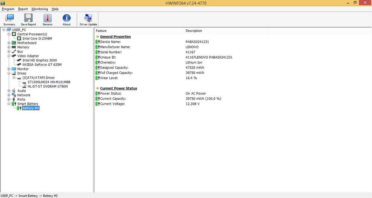Select the Battery #0 tree item
The image size is (372, 198).
31,108
